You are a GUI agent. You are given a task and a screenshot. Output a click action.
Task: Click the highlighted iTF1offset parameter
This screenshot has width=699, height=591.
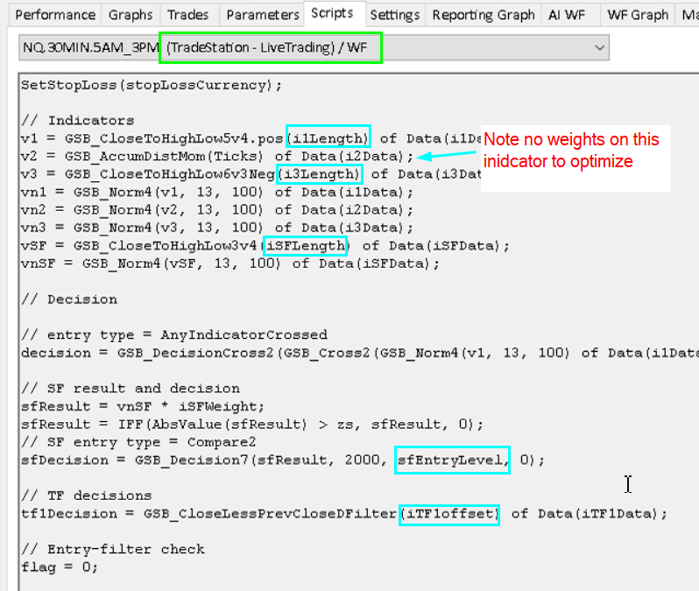coord(449,513)
